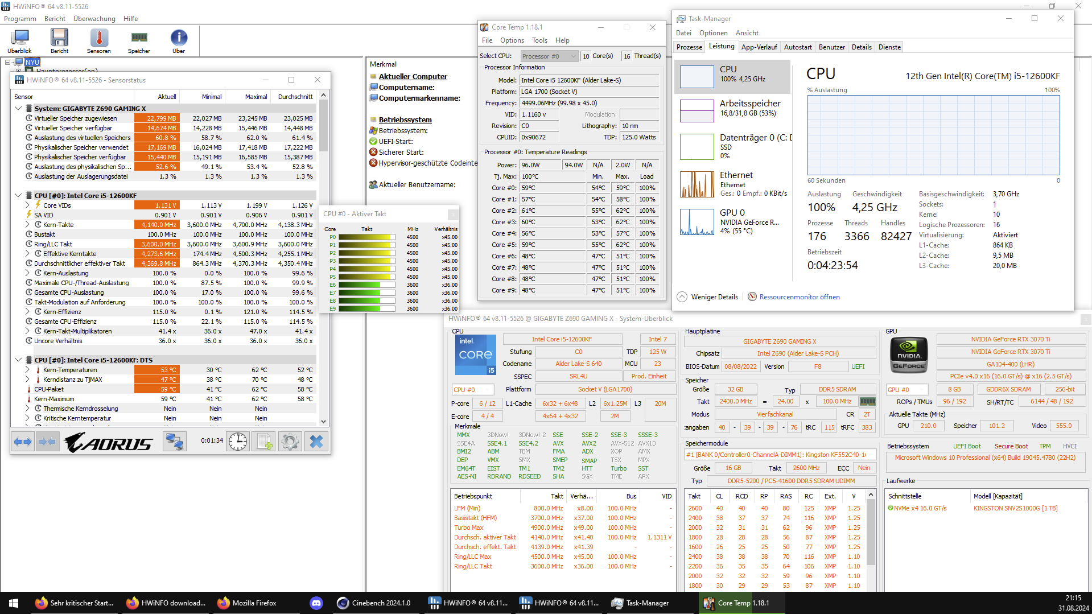1092x614 pixels.
Task: Collapse the CPU [#0] DTS sensor group
Action: pos(18,360)
